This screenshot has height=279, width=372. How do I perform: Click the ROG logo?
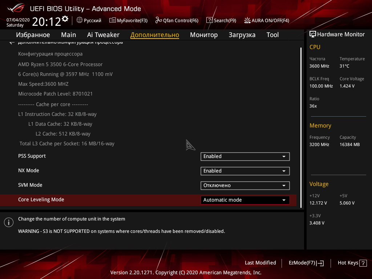(16, 8)
